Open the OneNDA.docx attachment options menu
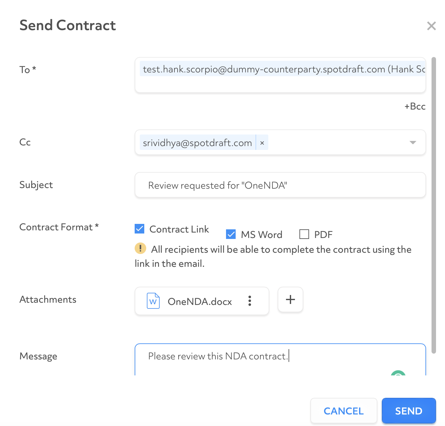Image resolution: width=445 pixels, height=426 pixels. tap(249, 301)
